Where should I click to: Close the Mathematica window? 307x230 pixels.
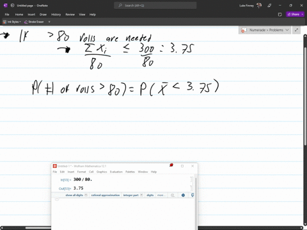(193, 166)
